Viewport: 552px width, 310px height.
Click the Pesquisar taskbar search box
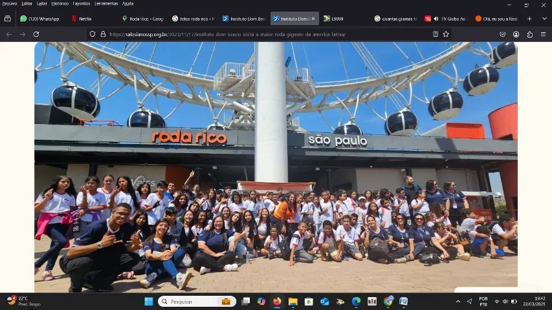point(197,302)
